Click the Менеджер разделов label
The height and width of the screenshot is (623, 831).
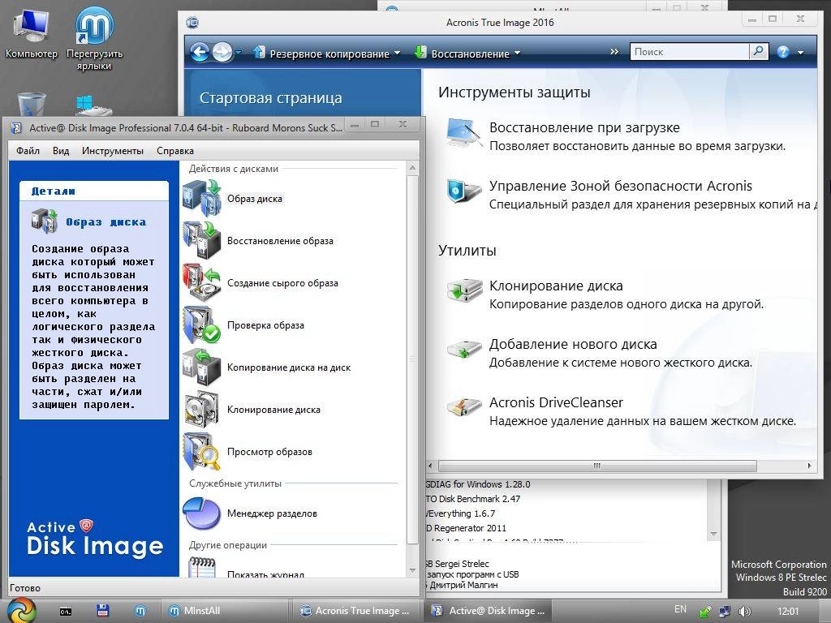point(272,513)
